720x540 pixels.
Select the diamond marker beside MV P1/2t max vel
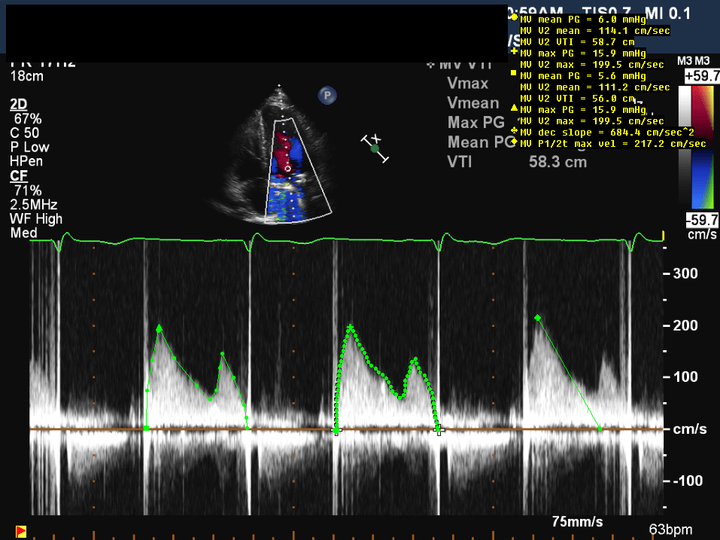click(x=513, y=143)
